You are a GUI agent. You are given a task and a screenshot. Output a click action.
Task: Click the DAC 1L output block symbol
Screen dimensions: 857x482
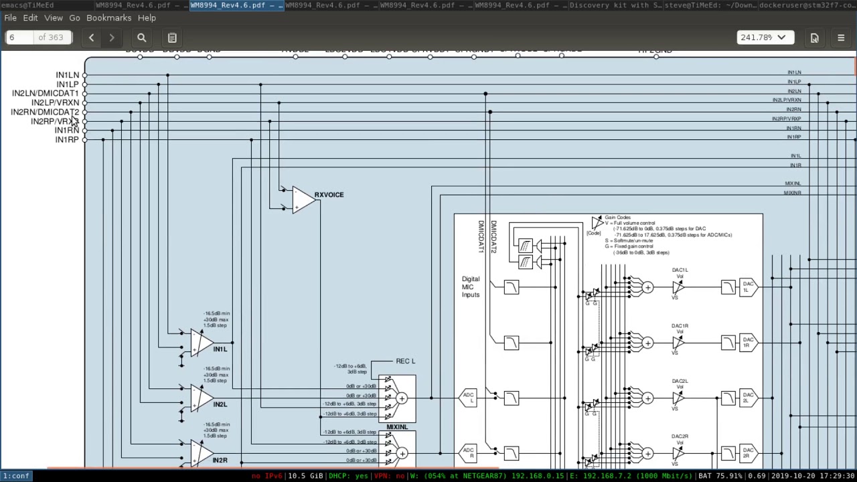tap(748, 287)
